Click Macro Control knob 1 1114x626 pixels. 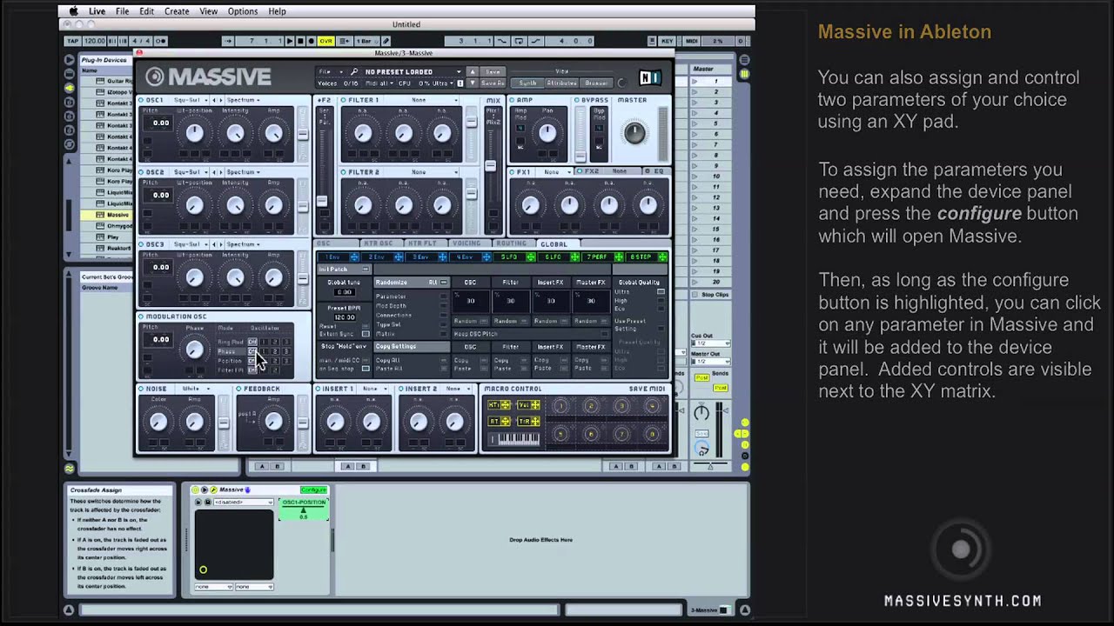[x=560, y=406]
